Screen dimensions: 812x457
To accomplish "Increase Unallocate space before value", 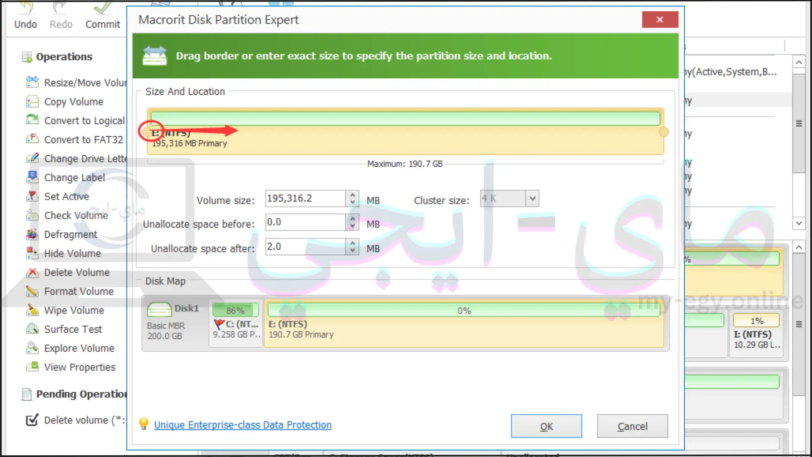I will tap(352, 218).
